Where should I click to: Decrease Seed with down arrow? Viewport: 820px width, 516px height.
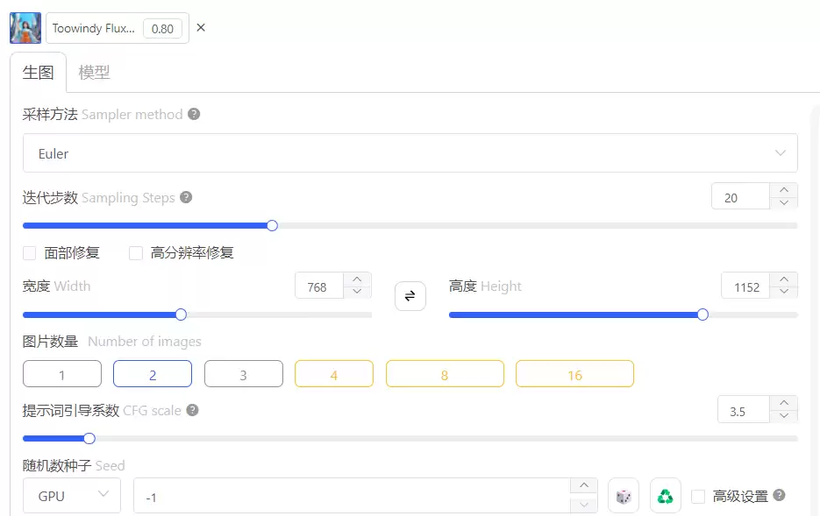click(584, 505)
